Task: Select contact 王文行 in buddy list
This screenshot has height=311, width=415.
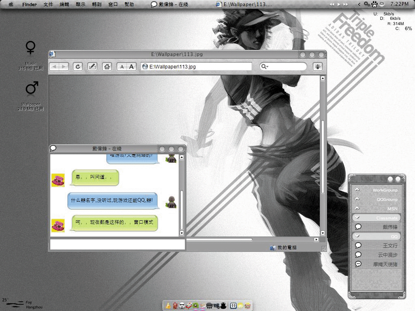Action: tap(376, 245)
